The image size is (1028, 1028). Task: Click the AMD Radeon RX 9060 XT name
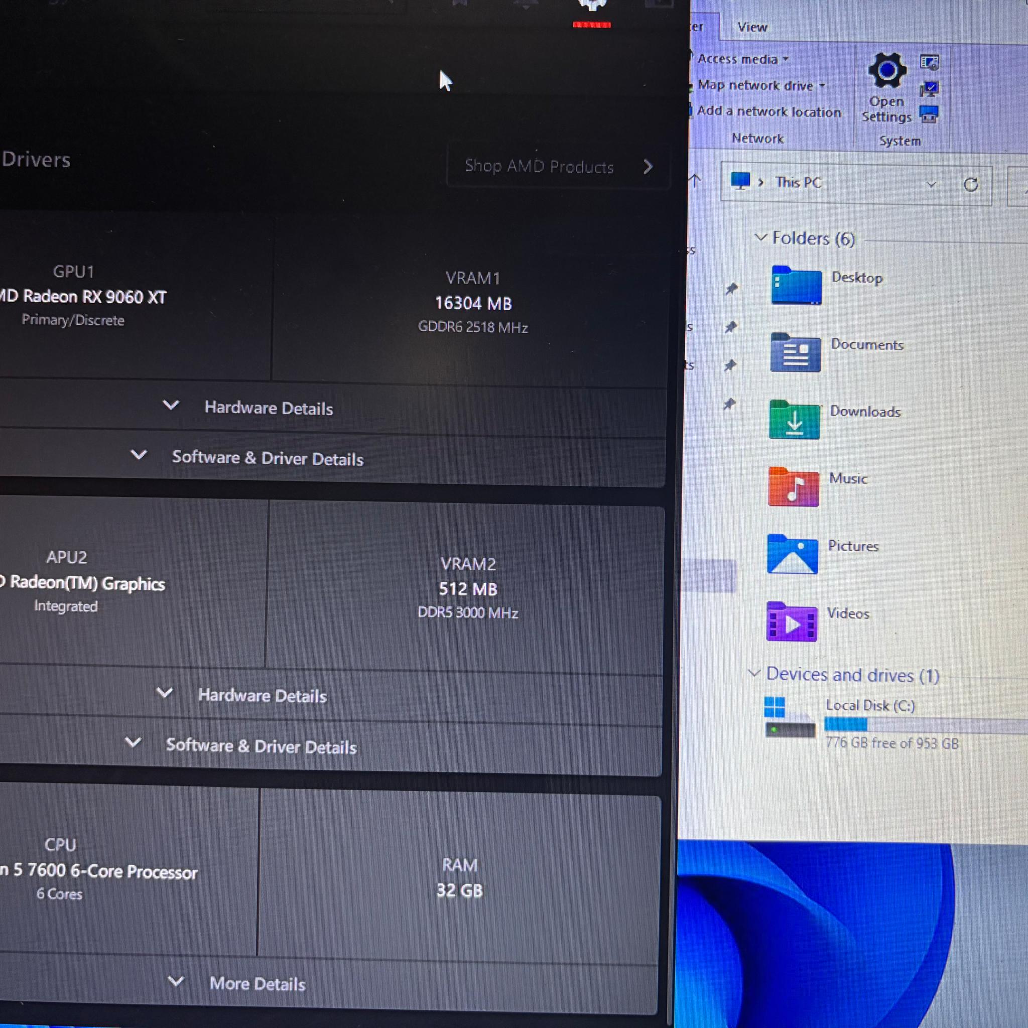pos(82,296)
